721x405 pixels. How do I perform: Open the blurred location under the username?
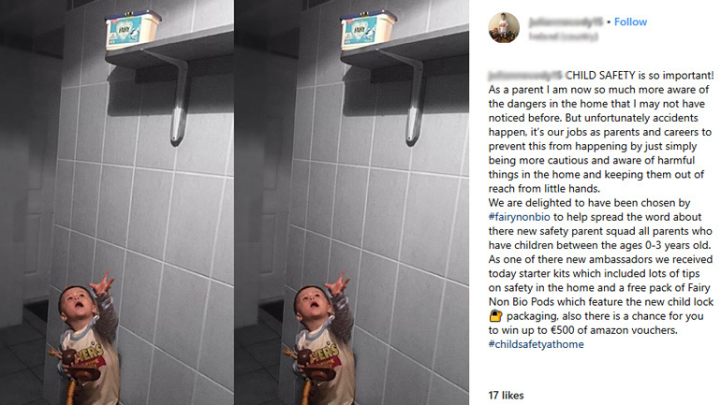click(x=564, y=36)
